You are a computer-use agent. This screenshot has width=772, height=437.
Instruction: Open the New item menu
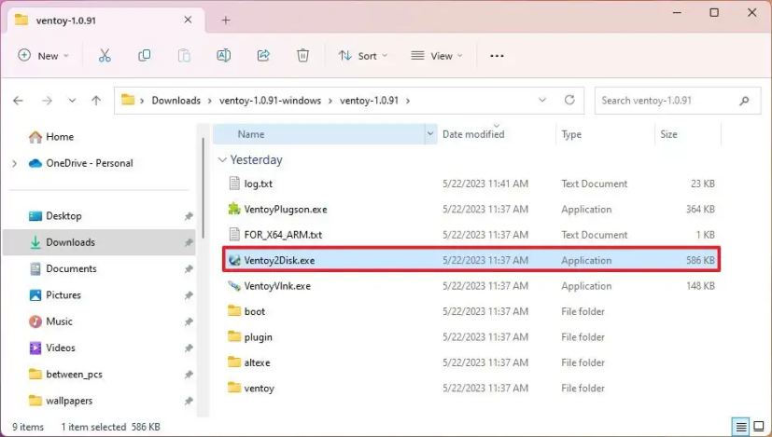(x=43, y=56)
